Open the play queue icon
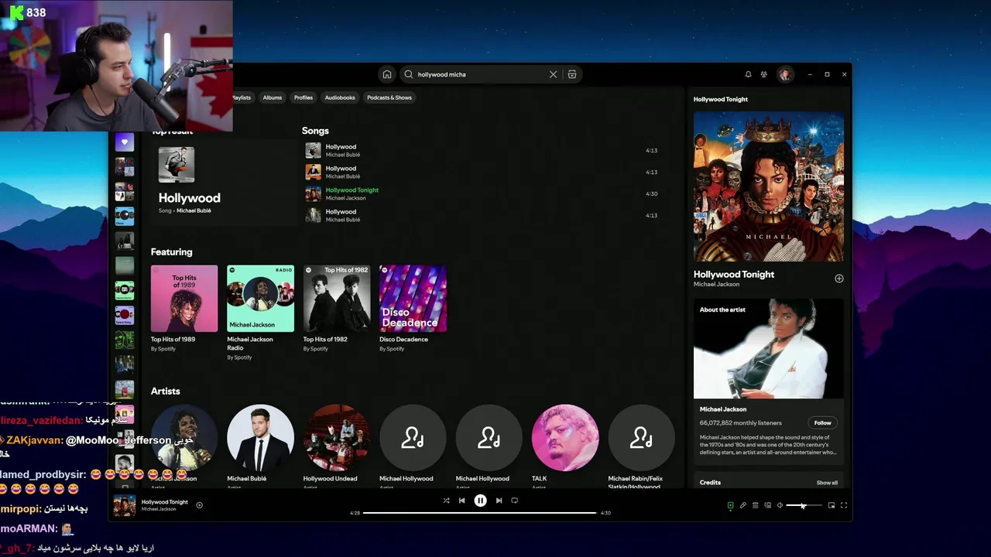This screenshot has width=991, height=557. pos(755,505)
